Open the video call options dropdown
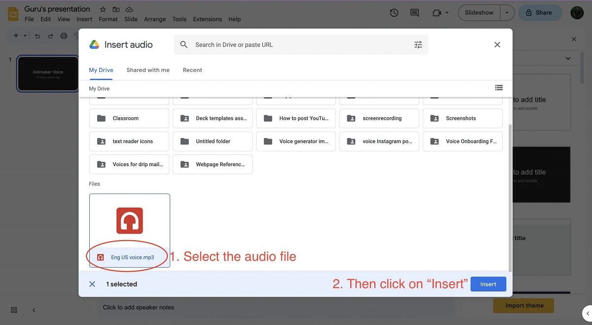The image size is (592, 325). pyautogui.click(x=447, y=13)
